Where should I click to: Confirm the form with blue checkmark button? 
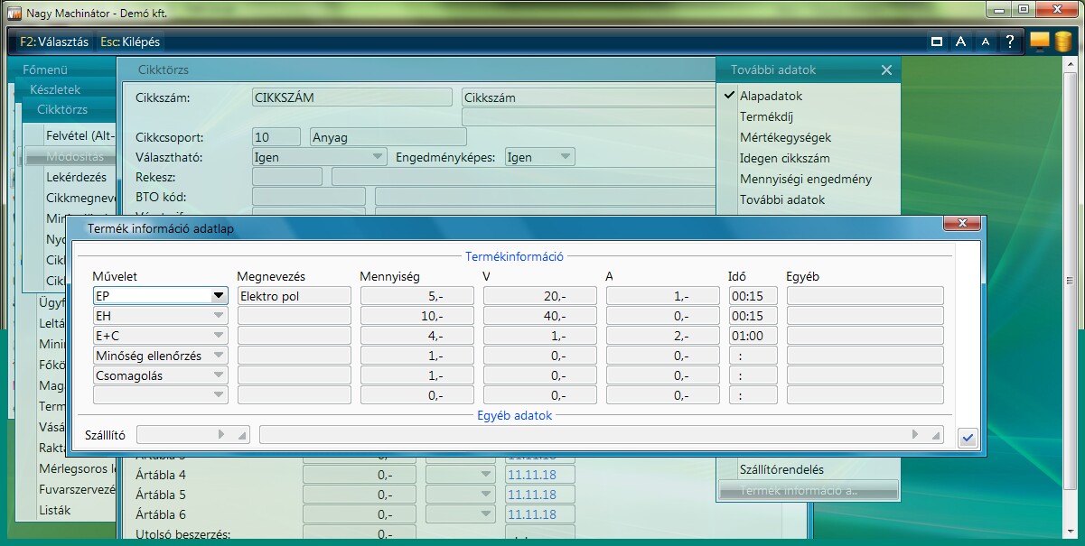968,438
